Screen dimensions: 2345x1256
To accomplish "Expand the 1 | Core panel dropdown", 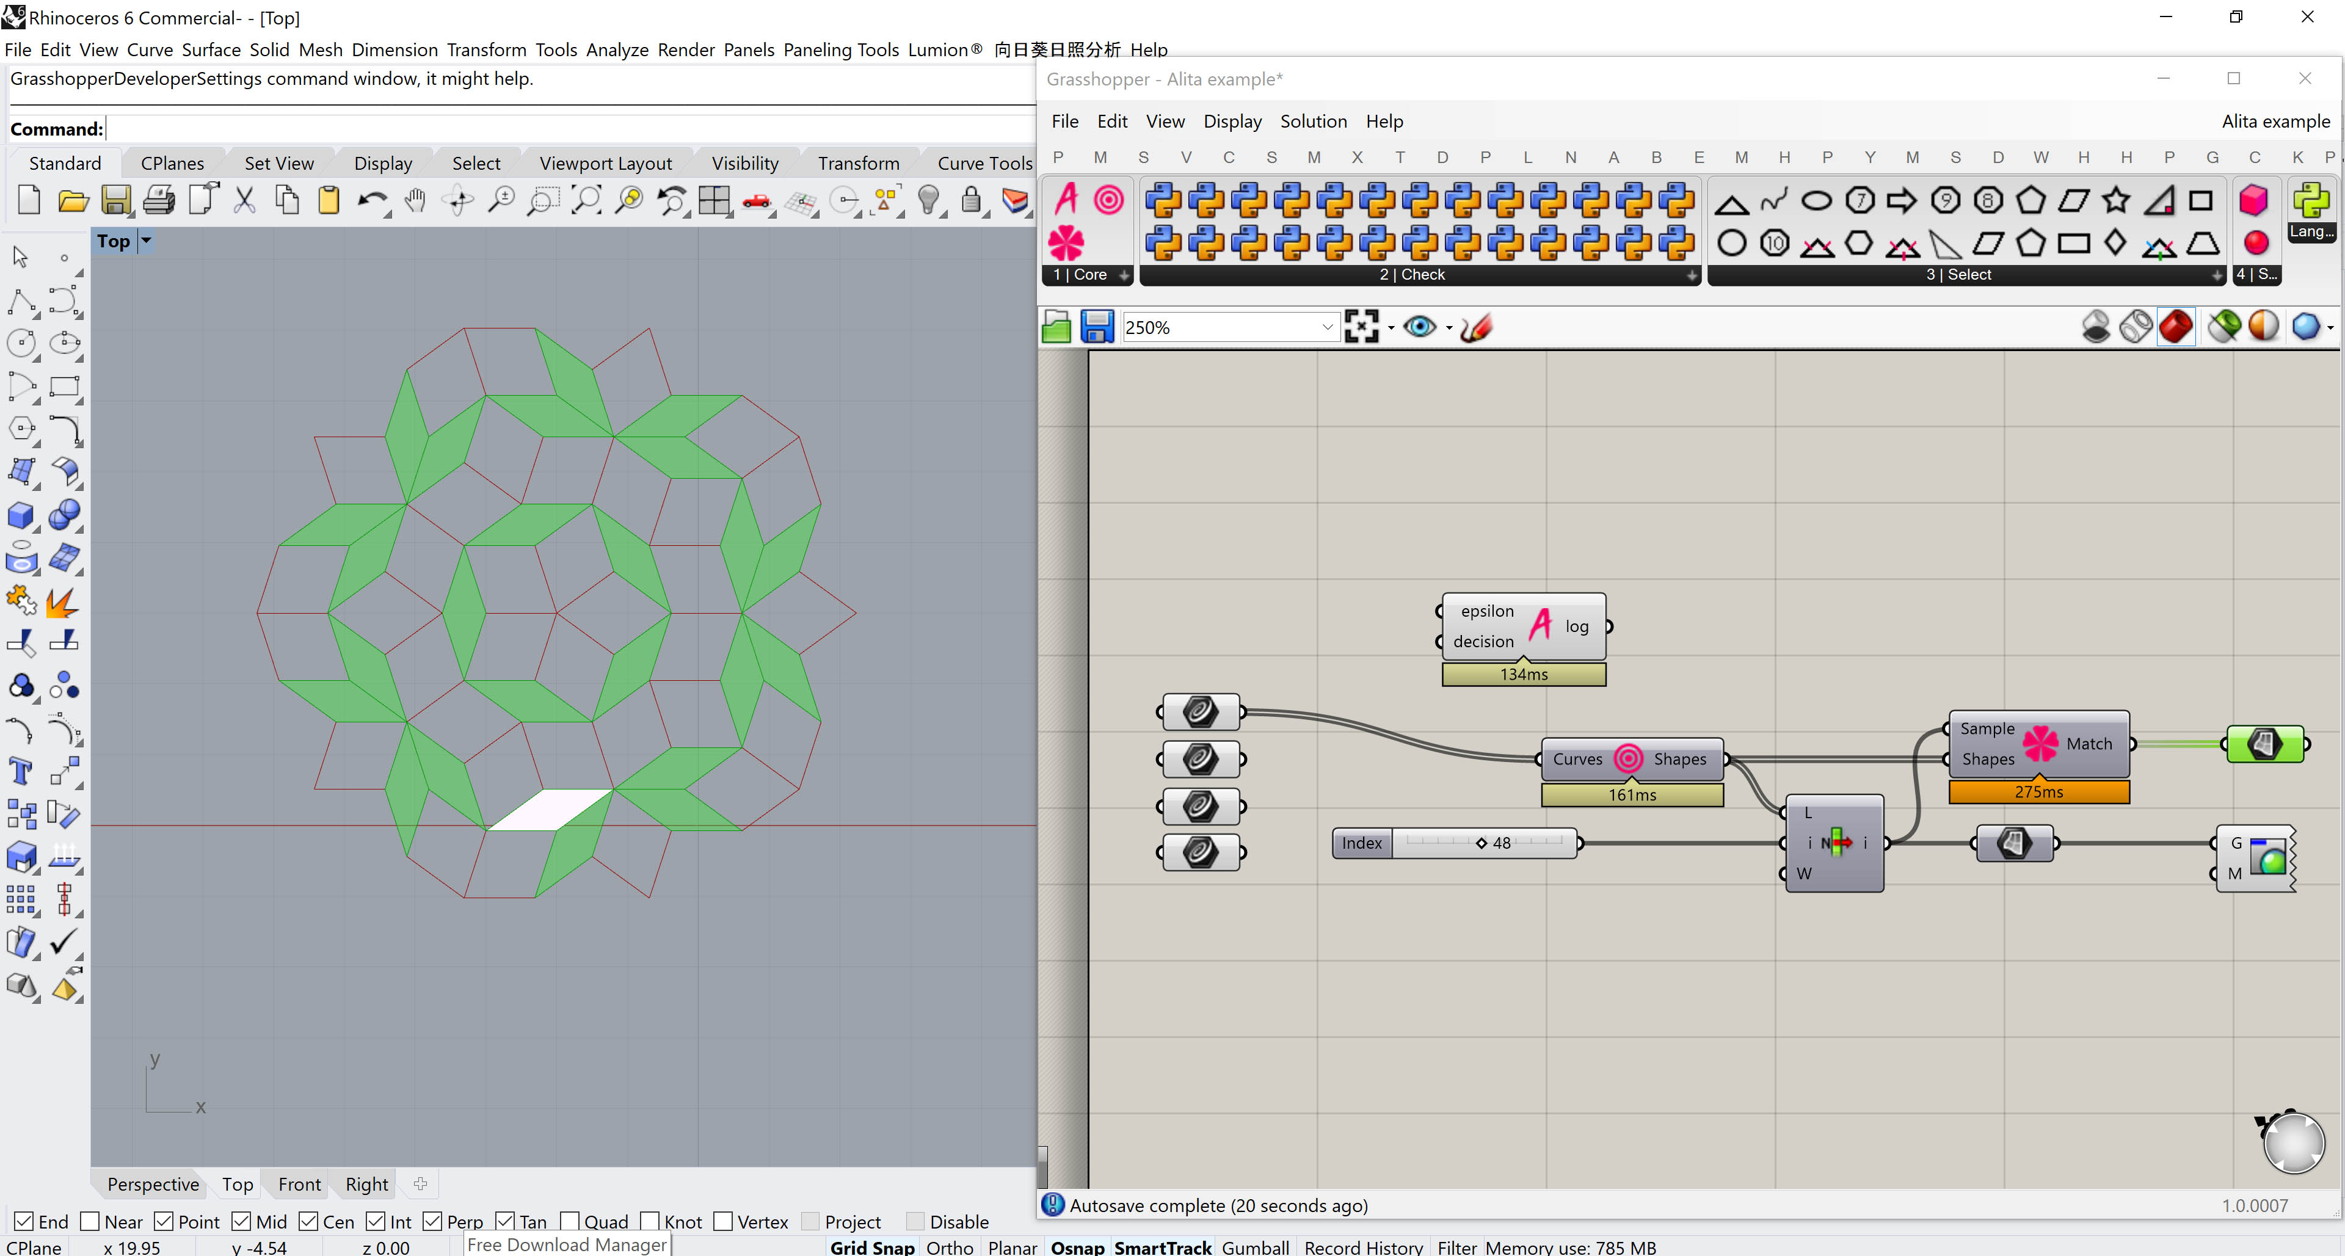I will point(1124,275).
